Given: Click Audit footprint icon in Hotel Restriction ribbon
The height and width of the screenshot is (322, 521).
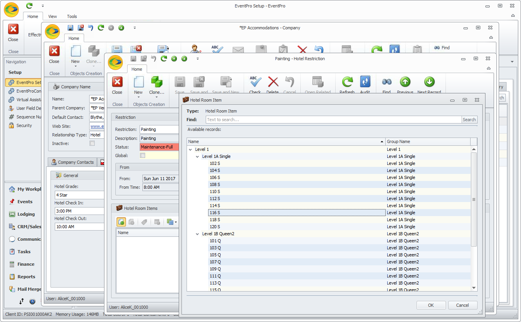Looking at the screenshot, I should [365, 82].
